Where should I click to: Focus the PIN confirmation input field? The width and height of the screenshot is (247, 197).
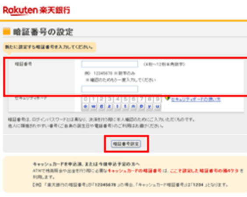(109, 89)
